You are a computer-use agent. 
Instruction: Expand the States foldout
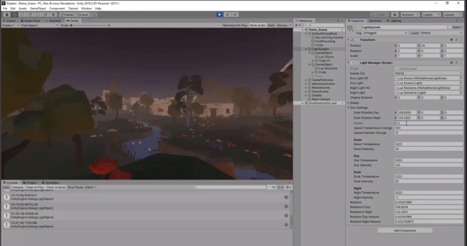(x=348, y=103)
